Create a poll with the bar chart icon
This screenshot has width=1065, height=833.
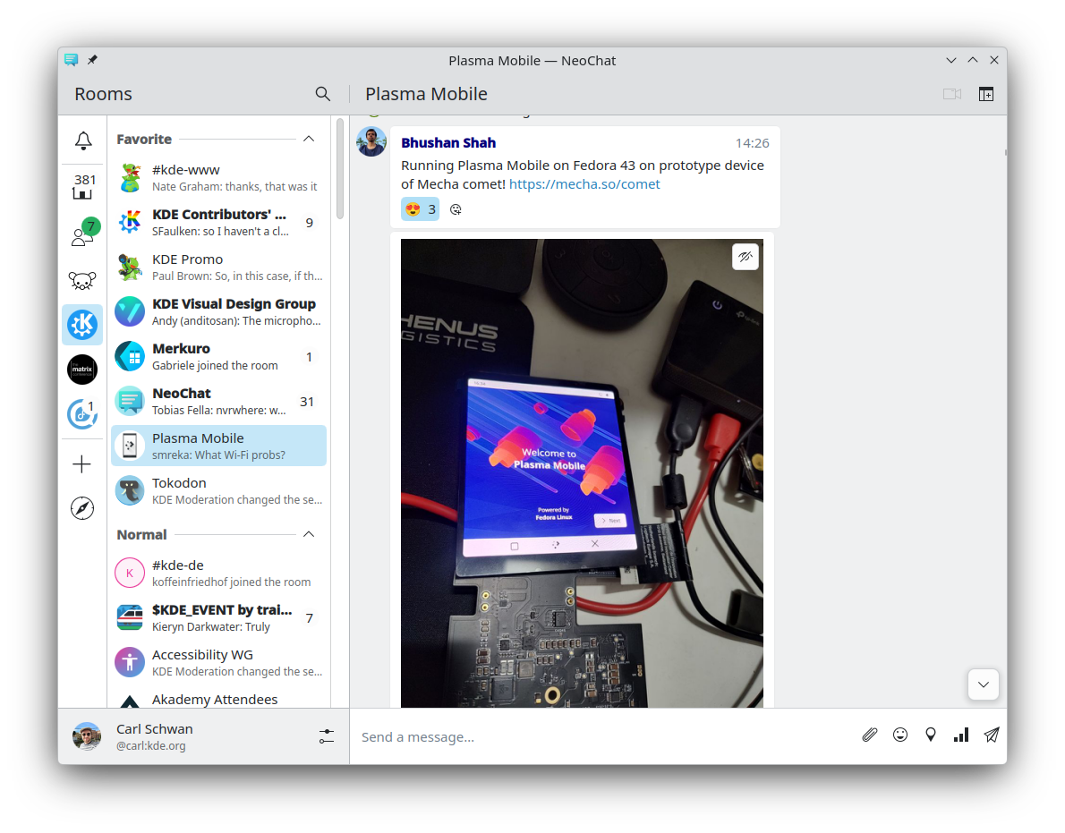(x=961, y=735)
